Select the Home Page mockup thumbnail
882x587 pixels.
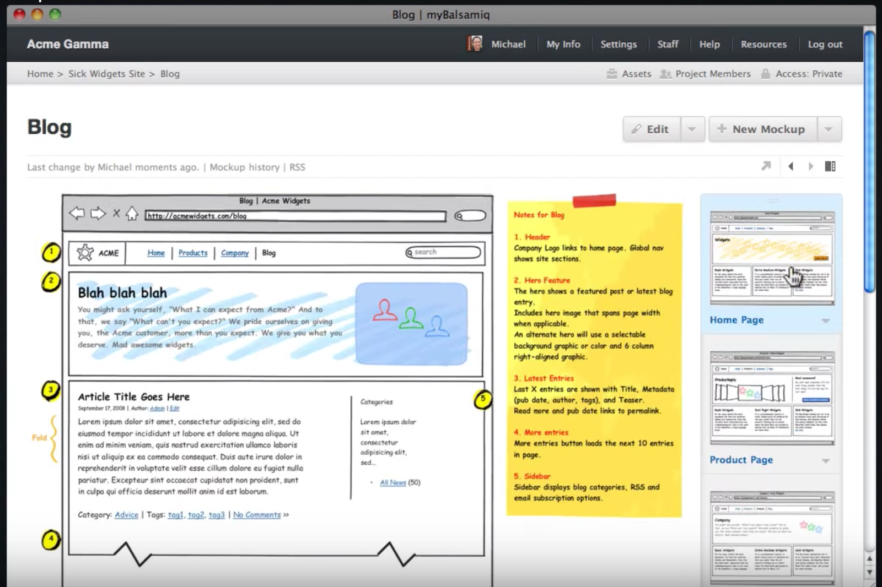tap(772, 258)
